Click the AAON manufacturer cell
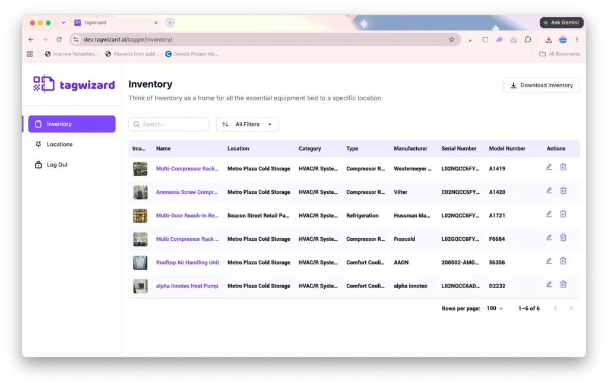The width and height of the screenshot is (608, 386). point(401,263)
